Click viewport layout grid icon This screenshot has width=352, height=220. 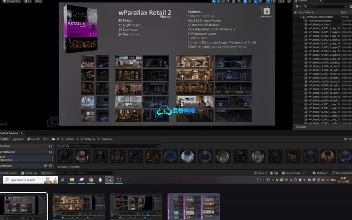[x=289, y=1]
